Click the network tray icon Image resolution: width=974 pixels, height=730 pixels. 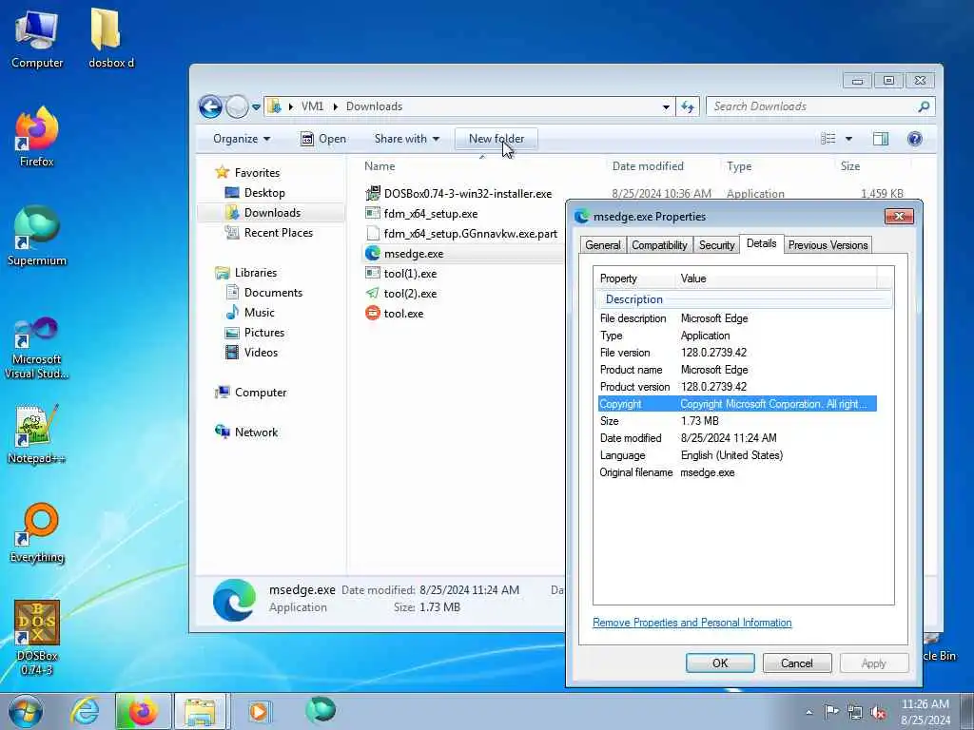[x=855, y=712]
